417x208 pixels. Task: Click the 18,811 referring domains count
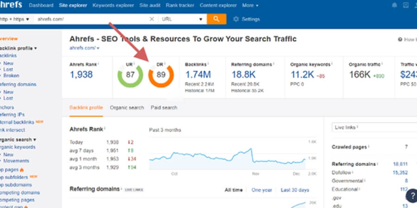point(400,164)
